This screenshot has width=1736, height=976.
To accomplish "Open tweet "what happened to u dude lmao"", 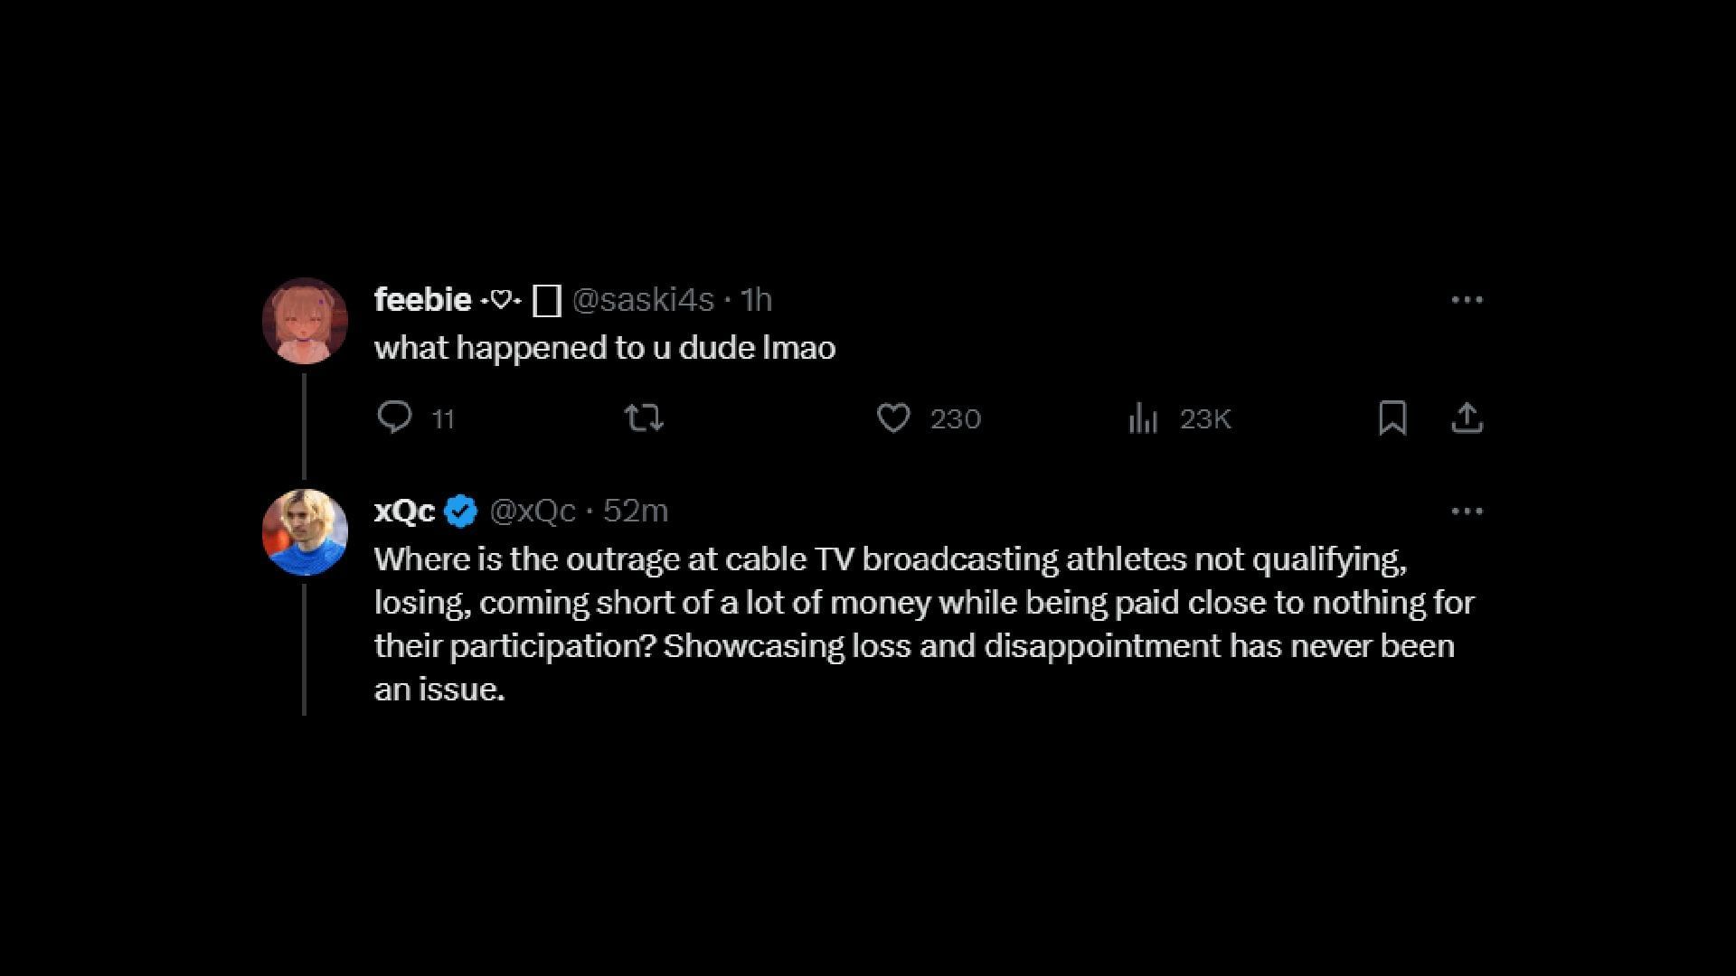I will click(x=604, y=348).
